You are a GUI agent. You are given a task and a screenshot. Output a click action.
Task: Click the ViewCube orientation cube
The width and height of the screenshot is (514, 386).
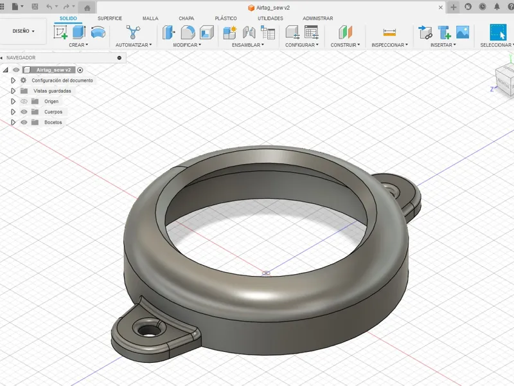tap(505, 80)
